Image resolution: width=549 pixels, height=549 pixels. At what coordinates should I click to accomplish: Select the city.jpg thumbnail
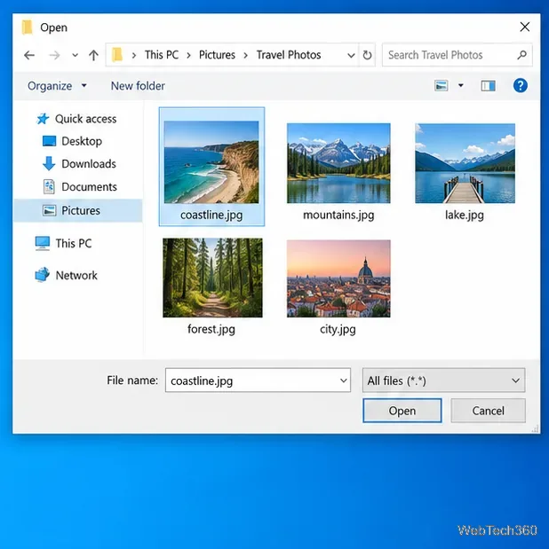pyautogui.click(x=338, y=278)
